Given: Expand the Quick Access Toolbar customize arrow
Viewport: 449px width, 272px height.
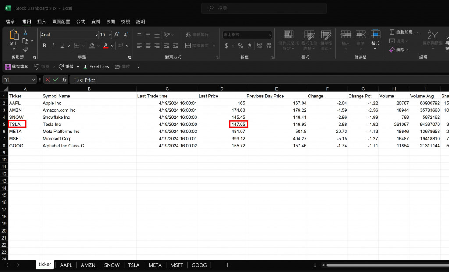Looking at the screenshot, I should [139, 67].
